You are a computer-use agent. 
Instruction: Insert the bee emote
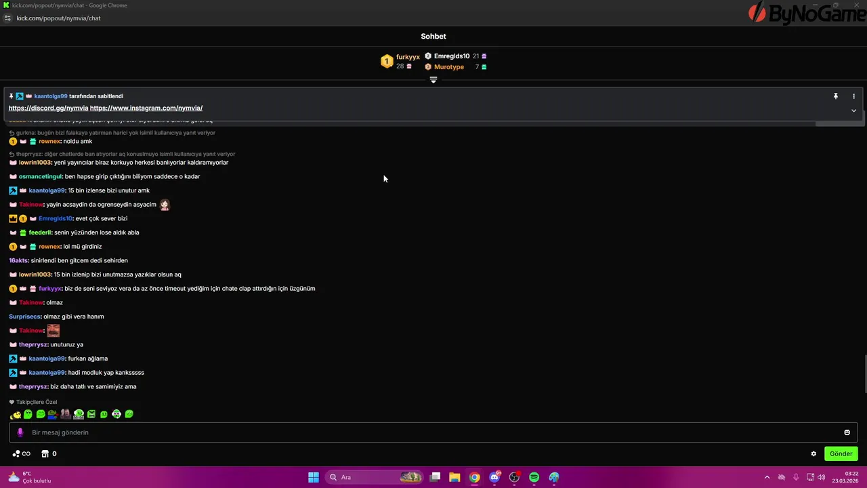[16, 414]
